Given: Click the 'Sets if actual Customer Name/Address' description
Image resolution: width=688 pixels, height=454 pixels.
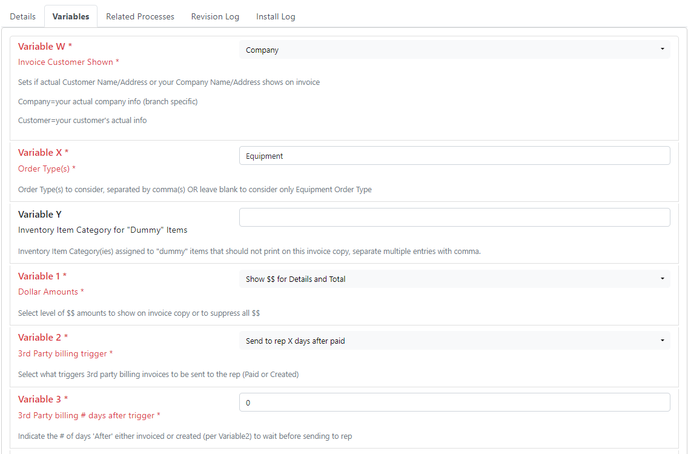Looking at the screenshot, I should point(169,82).
